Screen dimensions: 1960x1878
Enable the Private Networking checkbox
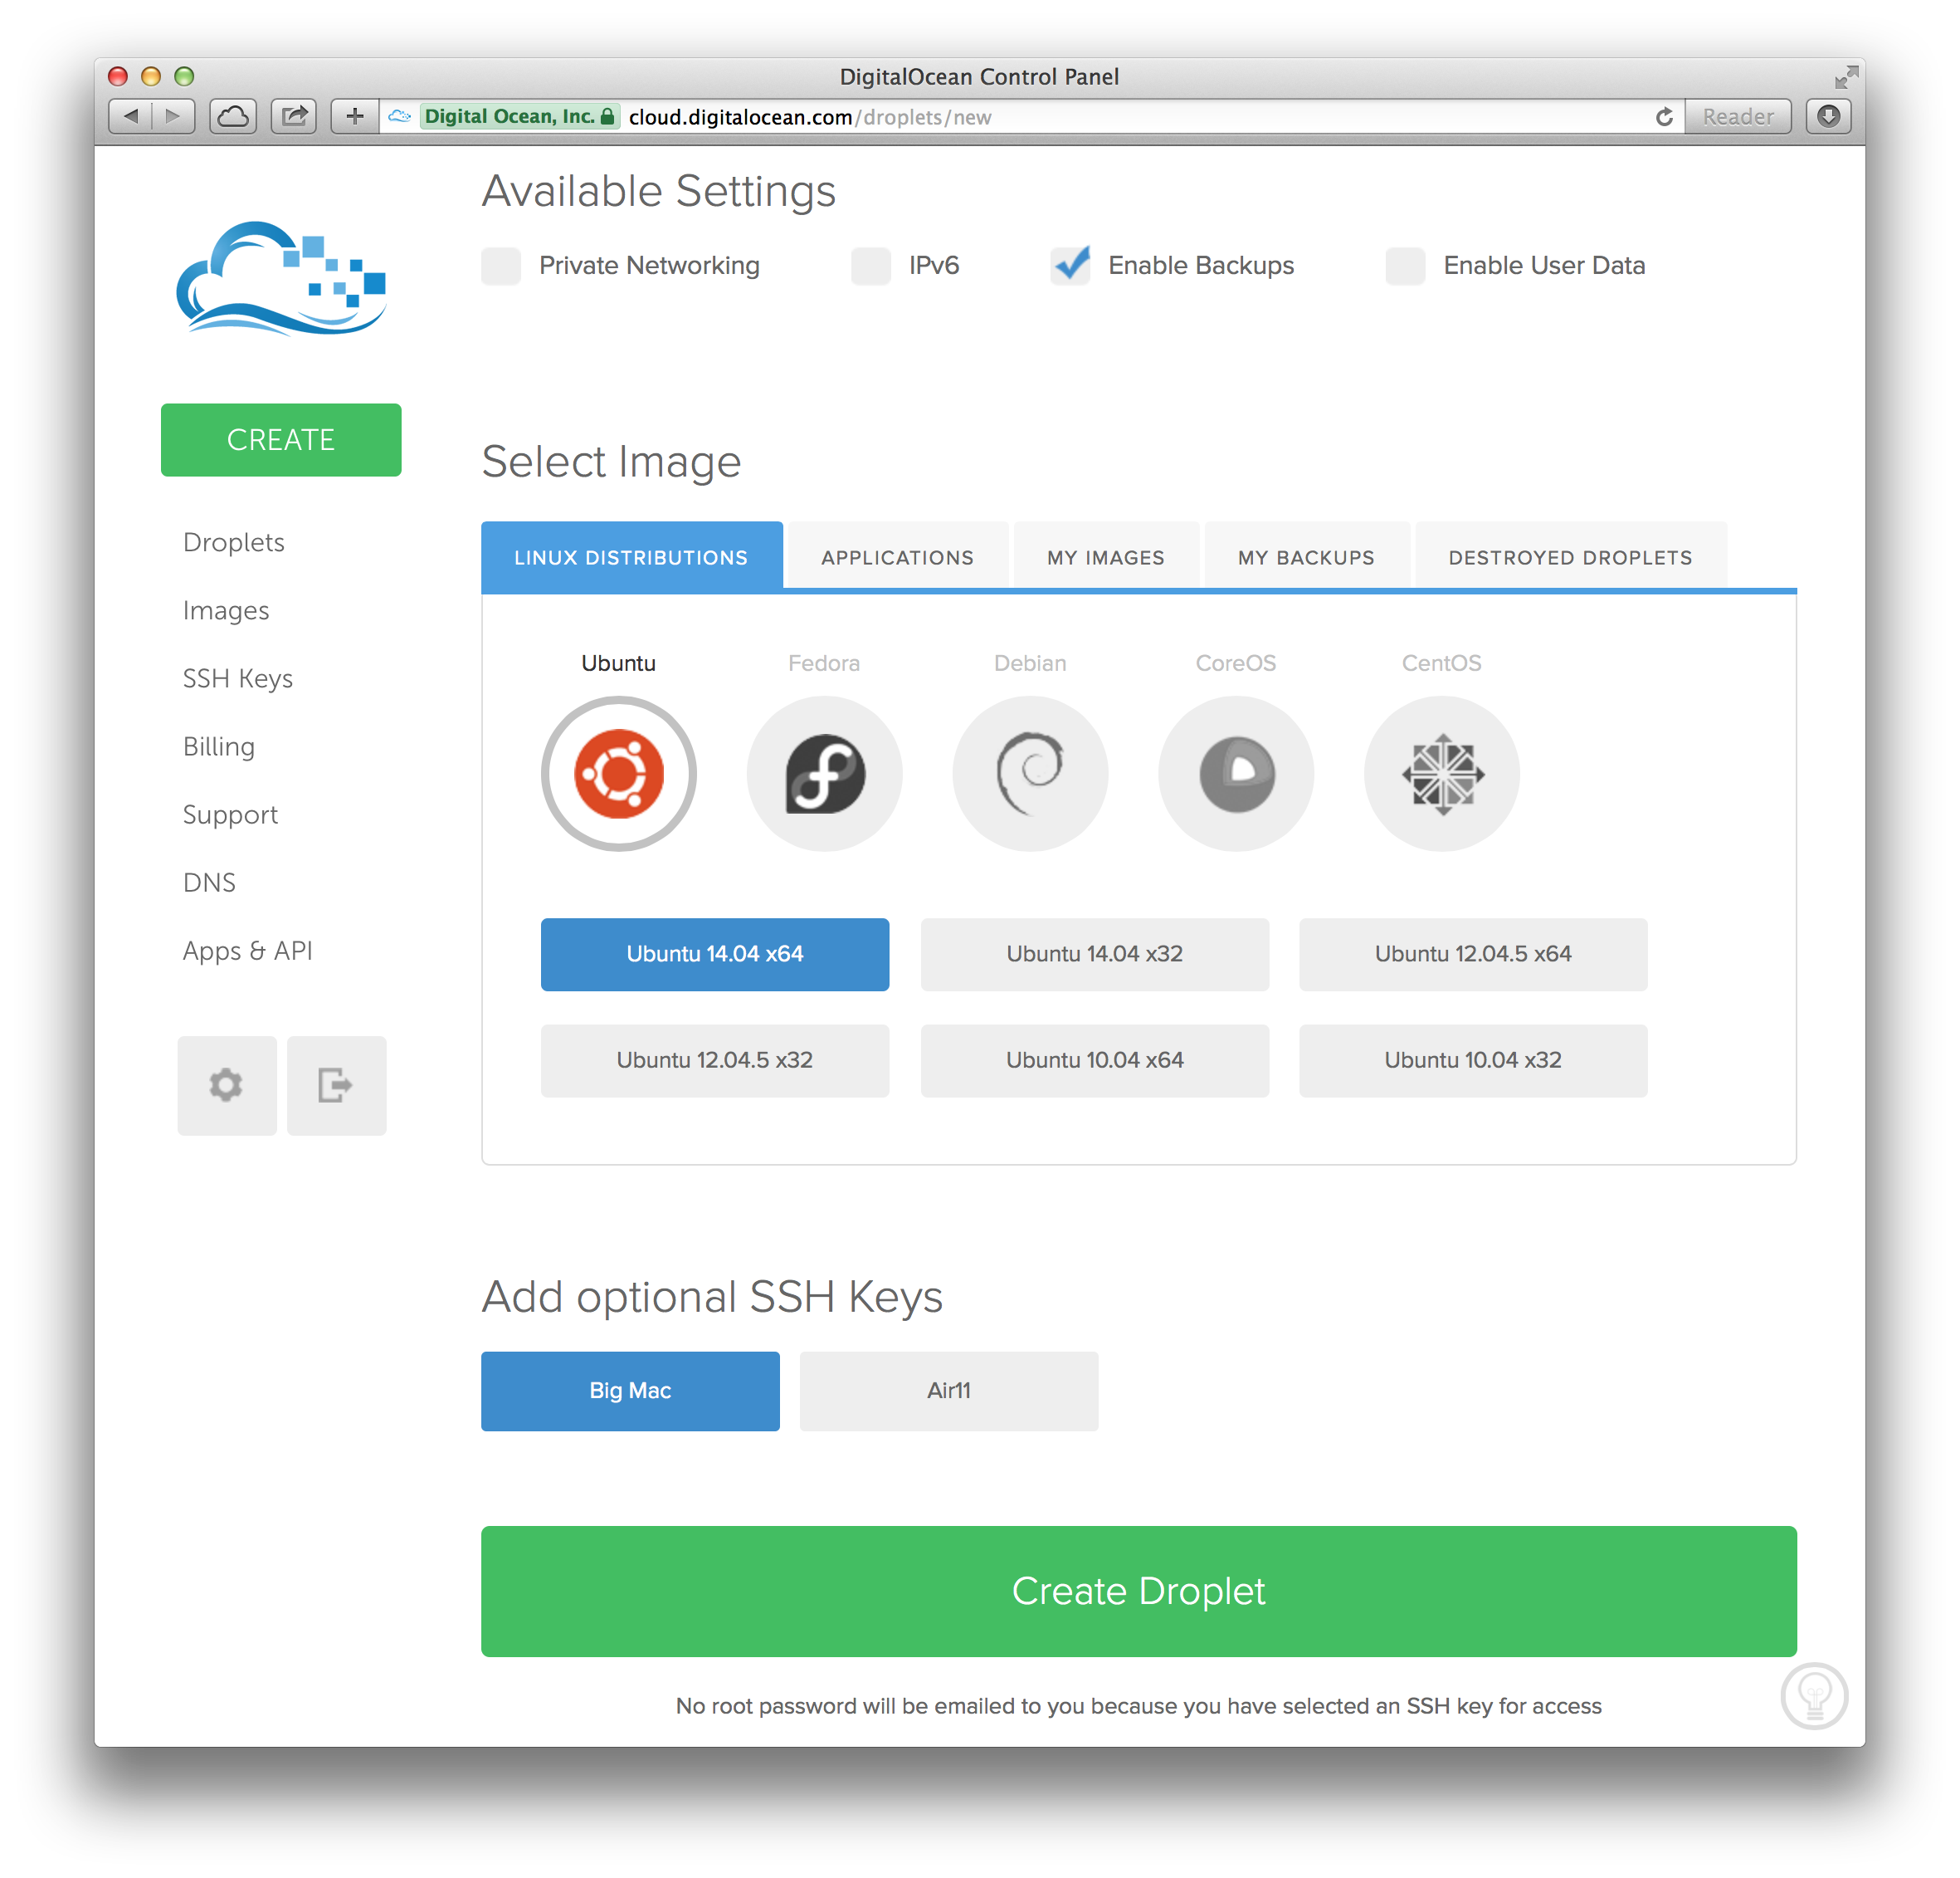coord(501,267)
